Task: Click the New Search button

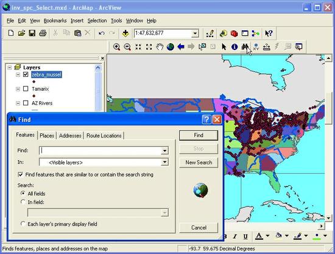Action: coord(199,163)
